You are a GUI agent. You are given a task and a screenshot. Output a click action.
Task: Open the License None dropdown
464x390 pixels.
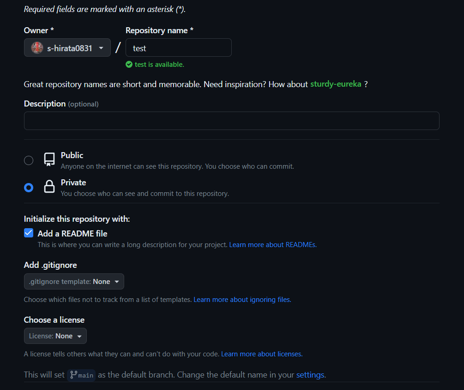tap(55, 336)
